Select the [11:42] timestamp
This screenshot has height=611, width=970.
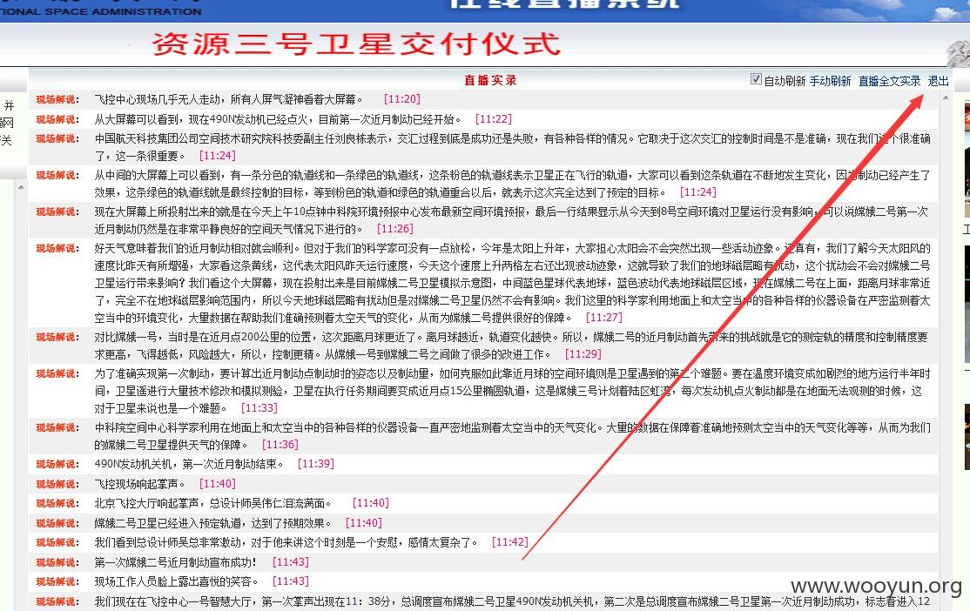click(x=509, y=542)
